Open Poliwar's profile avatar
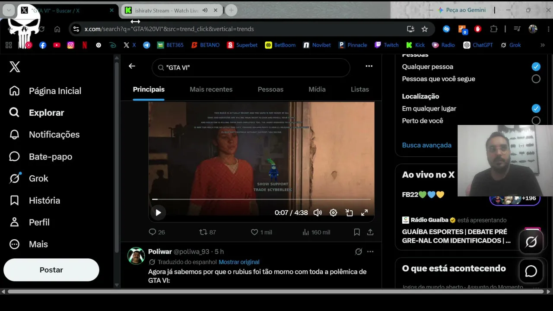553x311 pixels. (136, 256)
